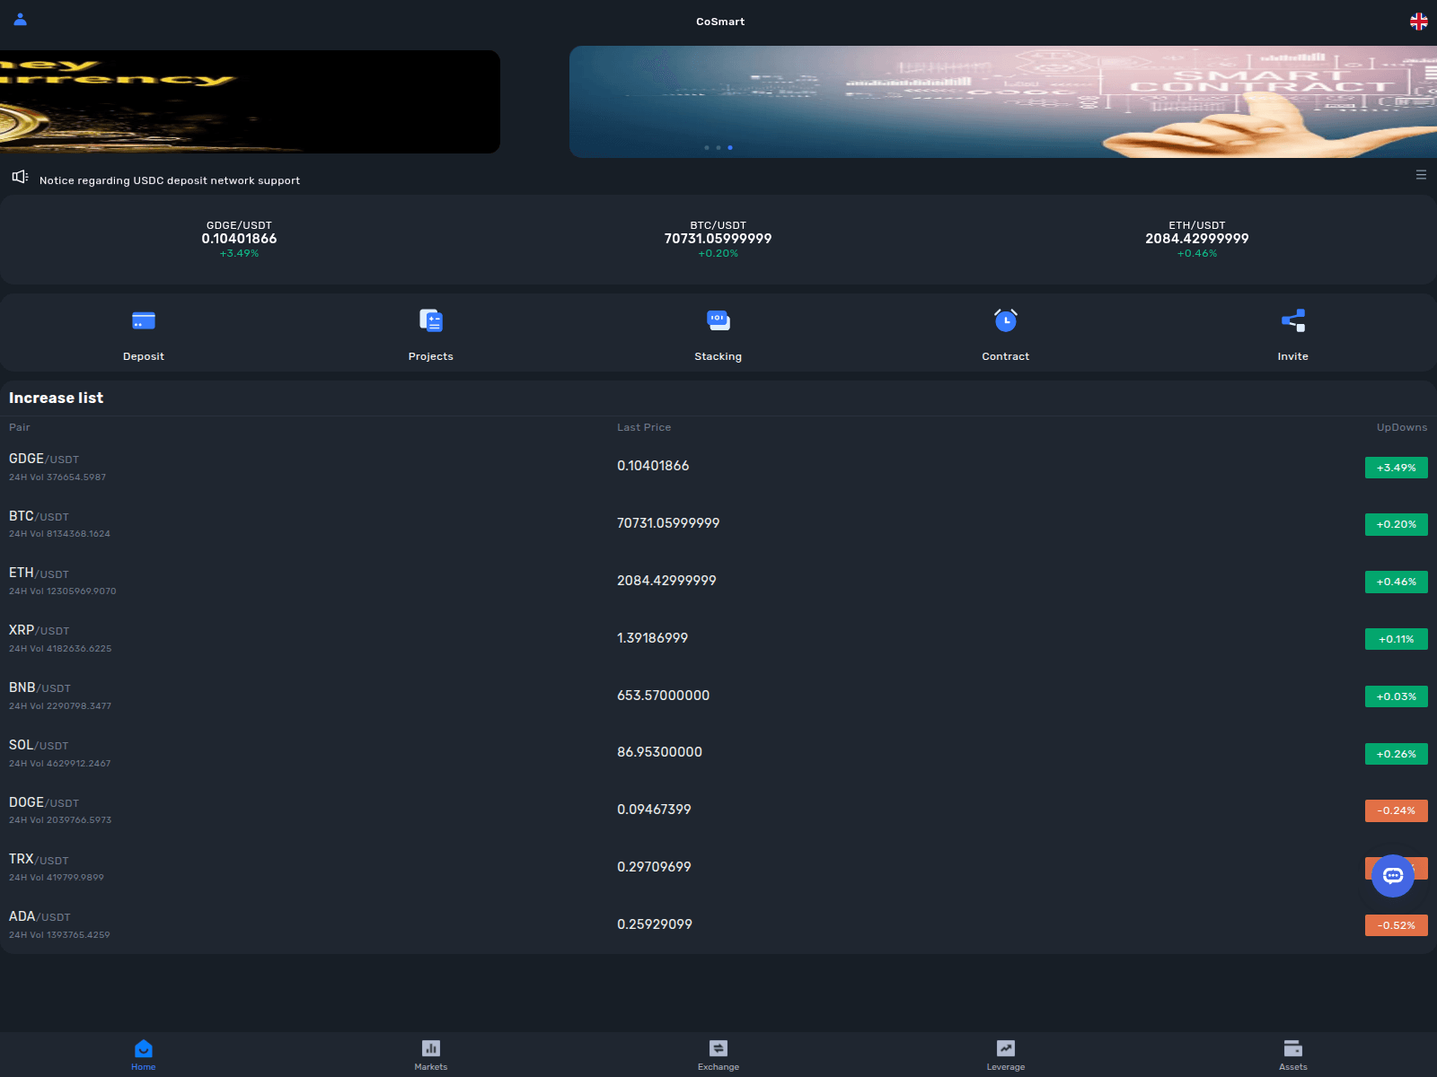The height and width of the screenshot is (1077, 1437).
Task: Open the customer support chat bubble
Action: pos(1393,876)
